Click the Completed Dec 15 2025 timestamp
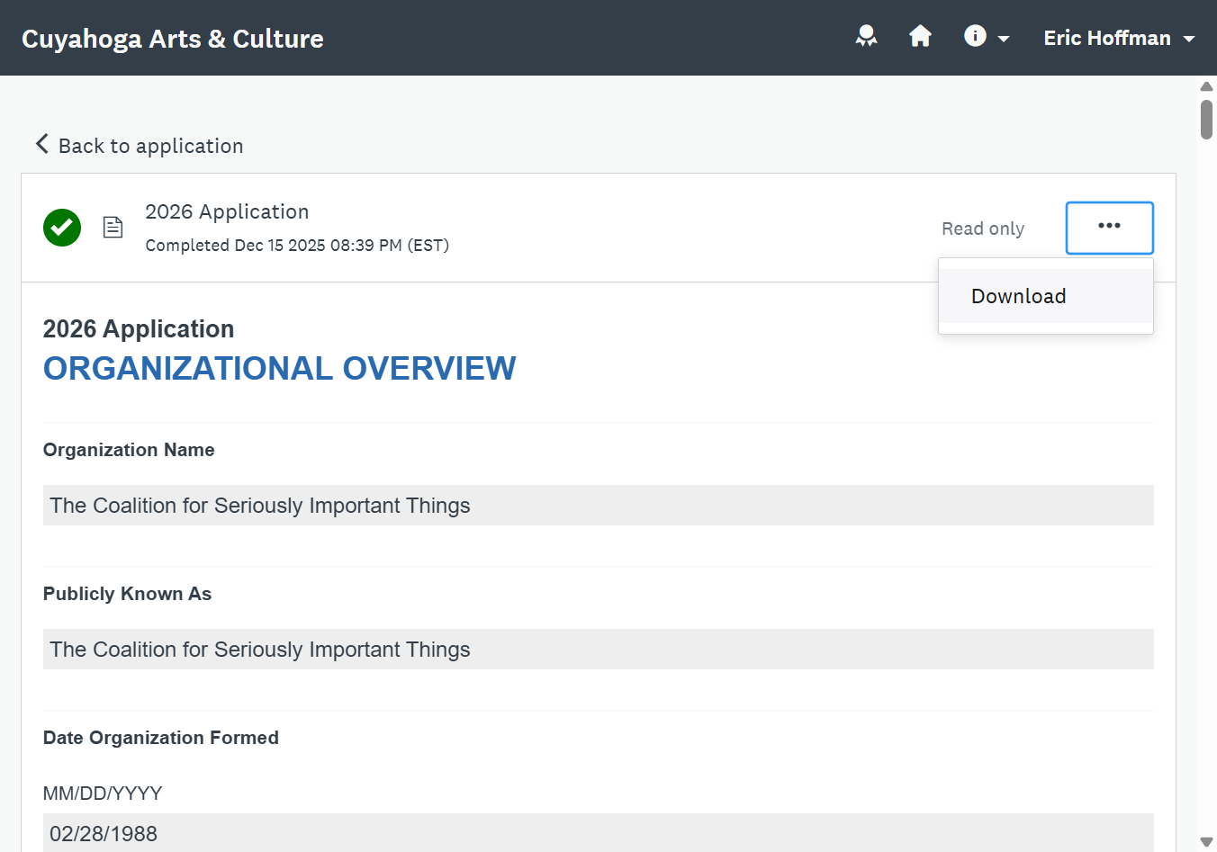The width and height of the screenshot is (1217, 852). (x=297, y=245)
